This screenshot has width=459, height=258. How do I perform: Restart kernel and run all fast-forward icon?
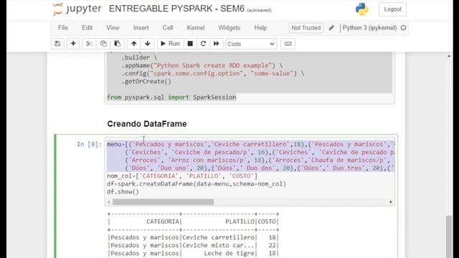[x=217, y=44]
